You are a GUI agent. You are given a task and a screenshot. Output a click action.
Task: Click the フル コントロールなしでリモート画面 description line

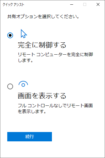pyautogui.click(x=55, y=105)
